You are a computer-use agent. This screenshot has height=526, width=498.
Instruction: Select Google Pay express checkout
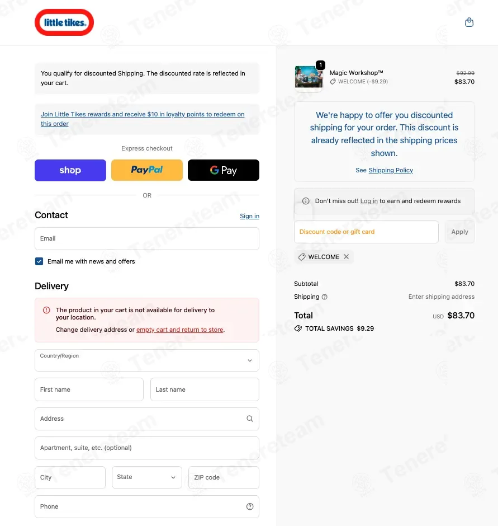[224, 170]
